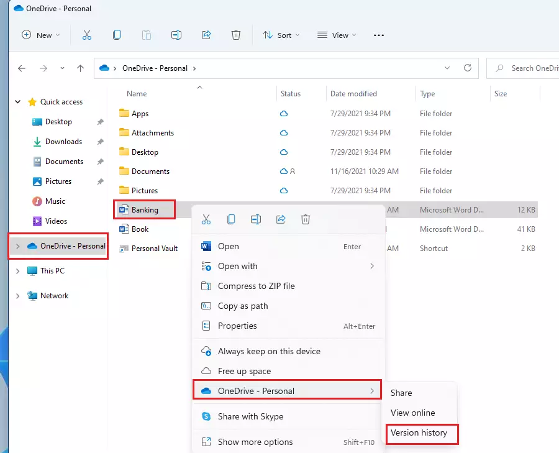
Task: Expand the OneDrive - Personal tree node
Action: pyautogui.click(x=17, y=246)
